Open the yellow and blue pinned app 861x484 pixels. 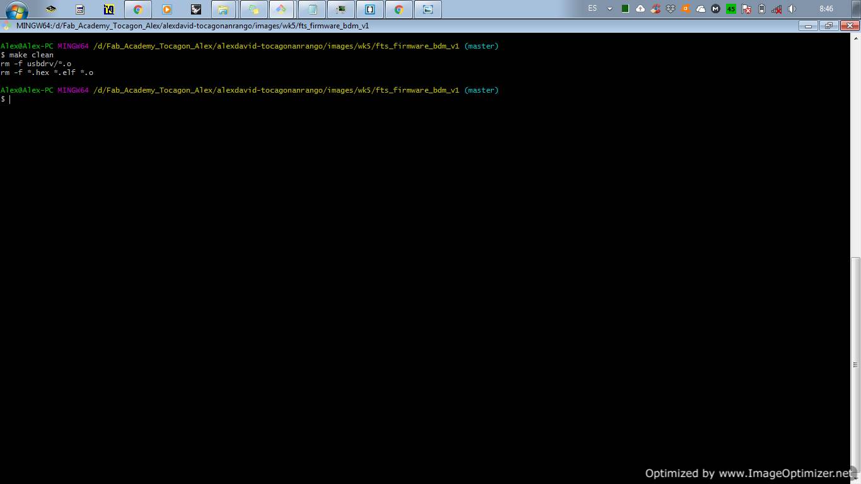pyautogui.click(x=109, y=9)
